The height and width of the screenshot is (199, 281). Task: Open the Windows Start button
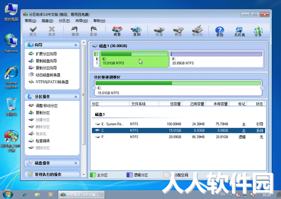point(7,194)
